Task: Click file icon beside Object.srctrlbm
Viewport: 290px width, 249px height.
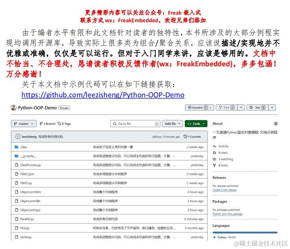Action: [x=17, y=192]
